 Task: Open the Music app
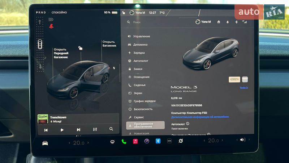click(135, 142)
